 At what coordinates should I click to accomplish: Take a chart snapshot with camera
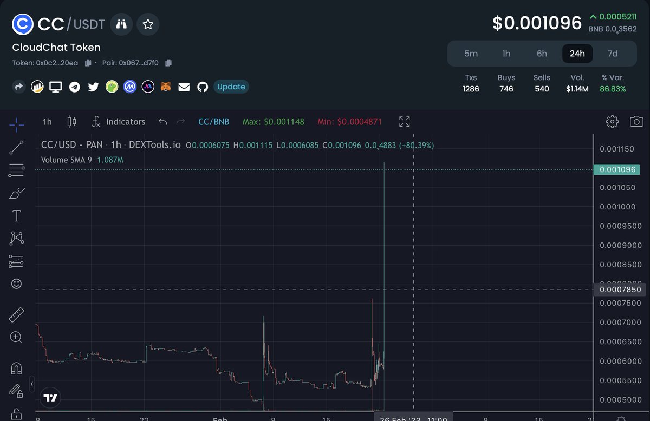(636, 121)
